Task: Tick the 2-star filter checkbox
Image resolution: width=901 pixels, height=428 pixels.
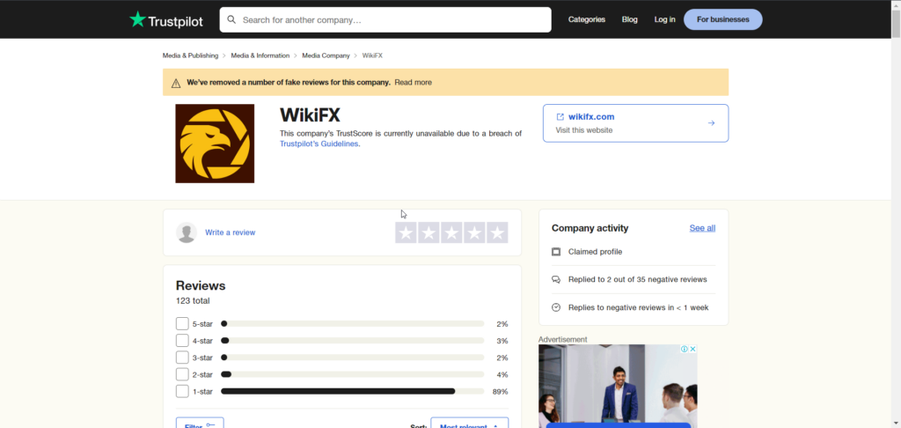Action: click(x=182, y=374)
